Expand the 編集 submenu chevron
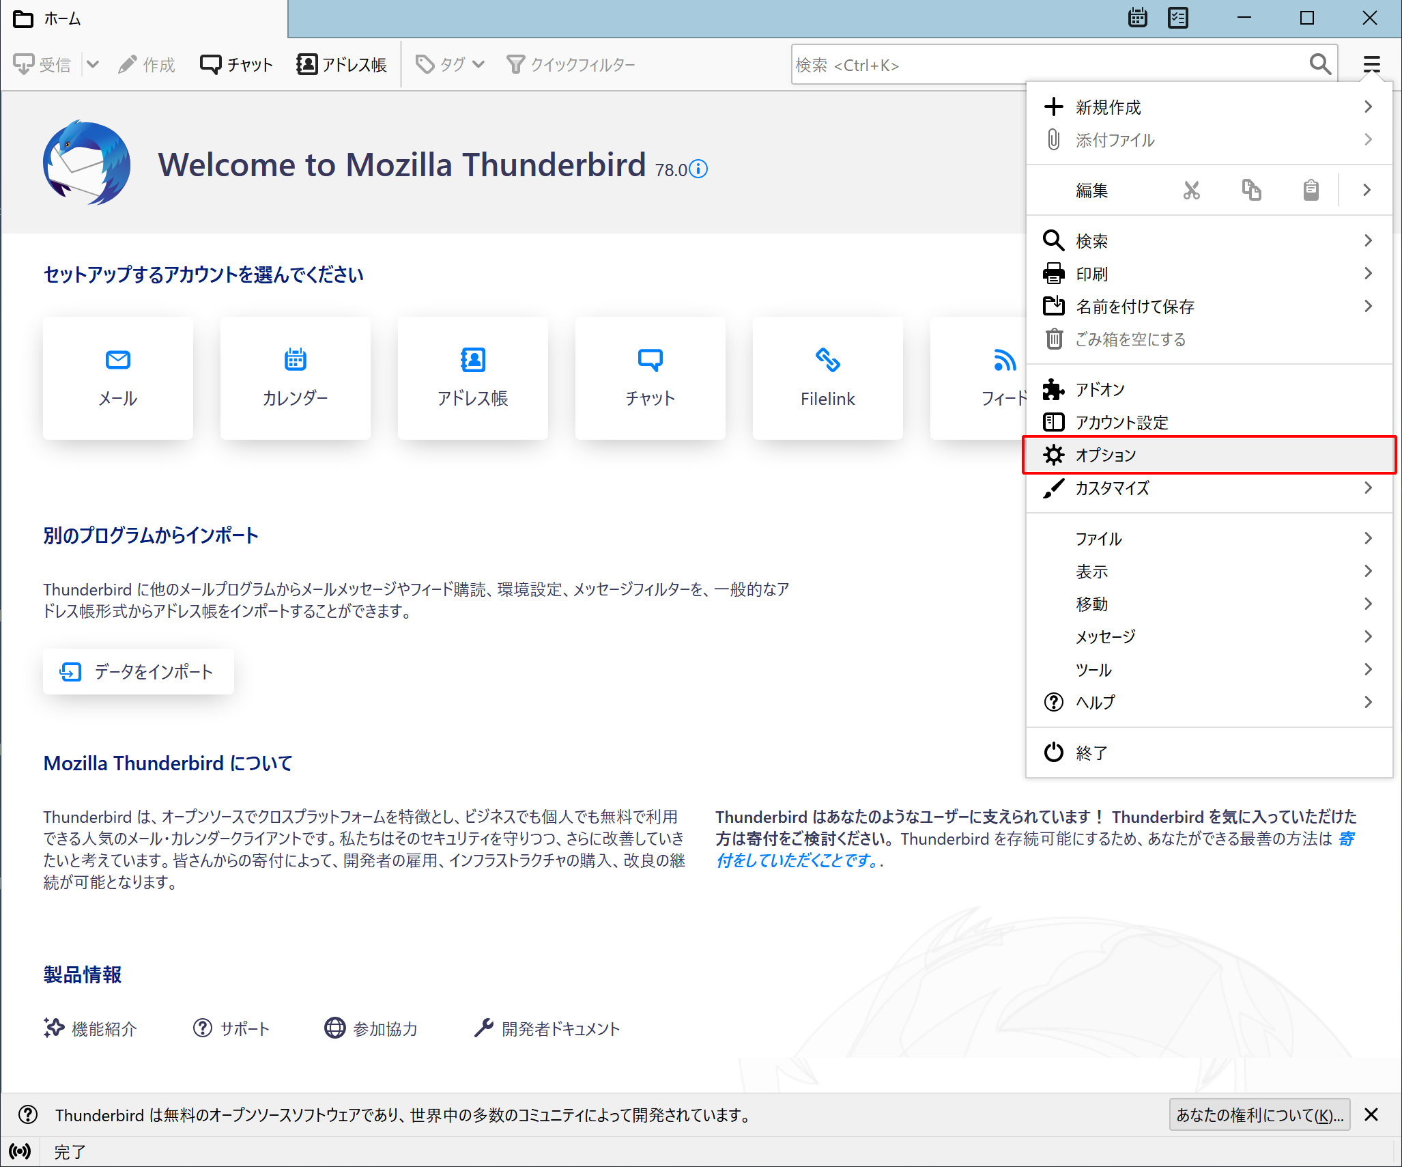1402x1167 pixels. (x=1367, y=190)
